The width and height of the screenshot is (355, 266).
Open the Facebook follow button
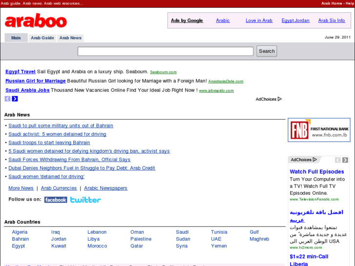pyautogui.click(x=56, y=200)
